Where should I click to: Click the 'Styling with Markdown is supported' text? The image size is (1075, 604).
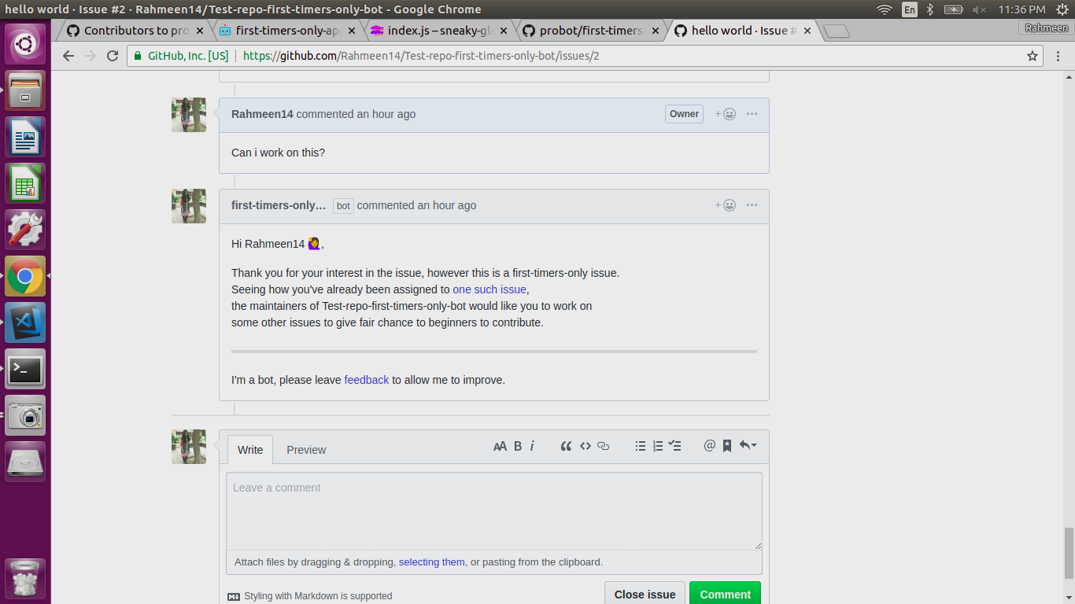(x=318, y=596)
